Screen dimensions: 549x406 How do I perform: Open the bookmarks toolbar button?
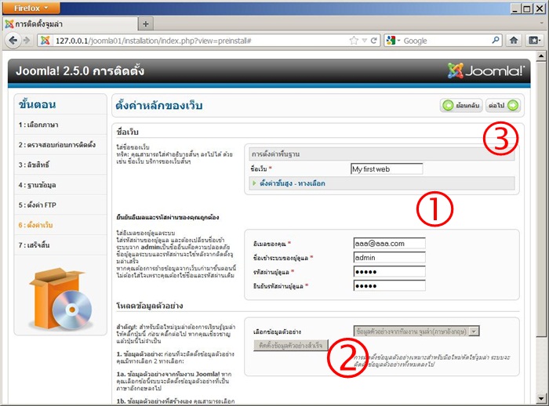pos(534,41)
